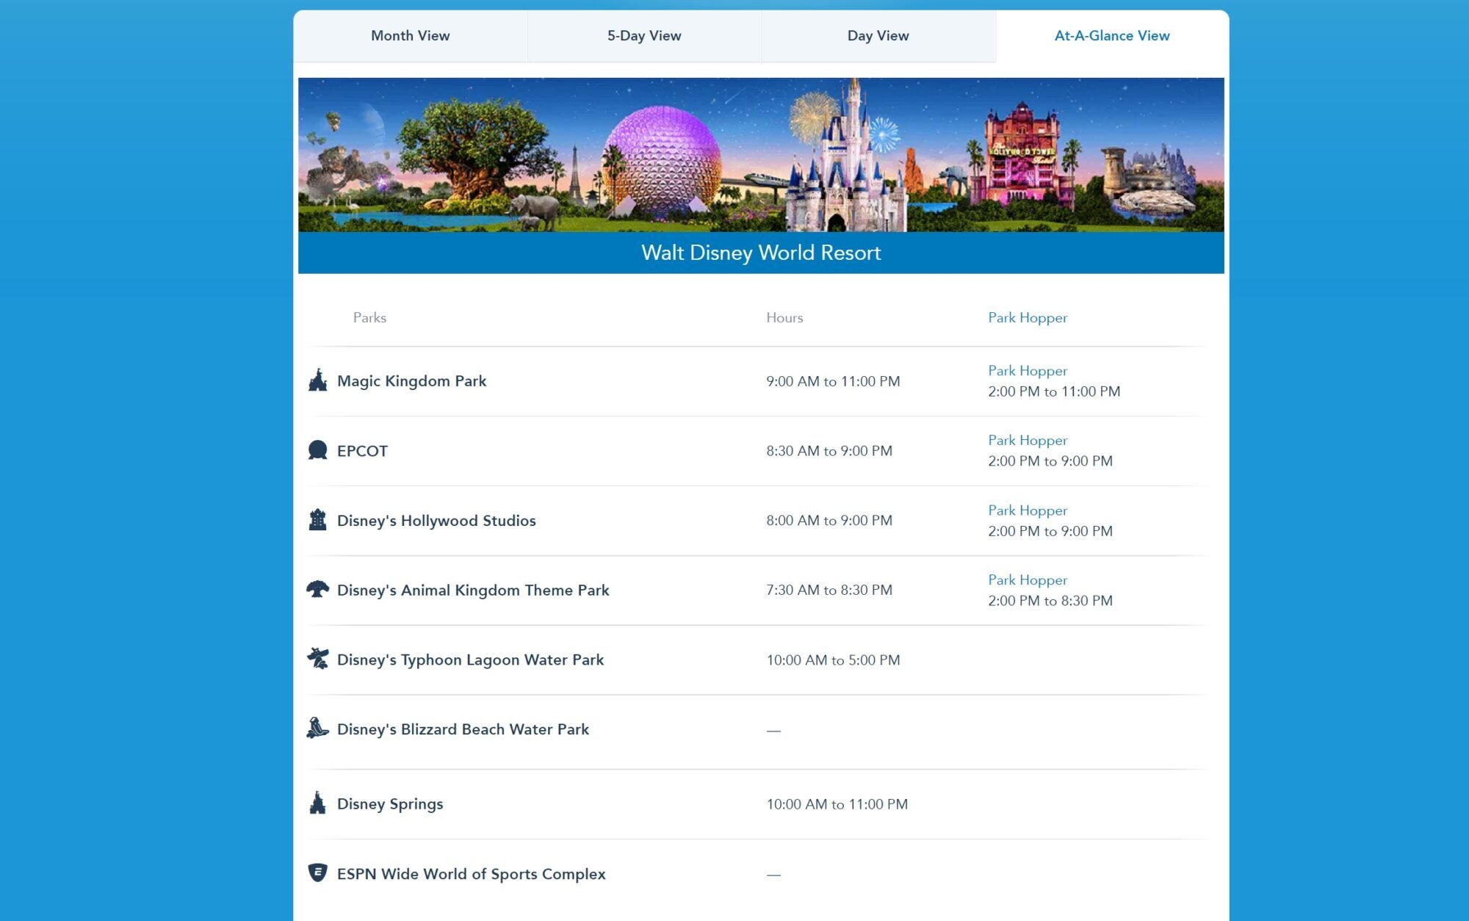
Task: Click the Park Hopper column header link
Action: [x=1027, y=318]
